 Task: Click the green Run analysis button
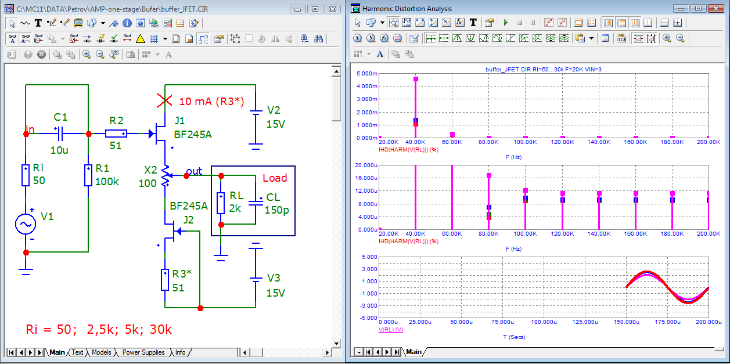[x=505, y=23]
